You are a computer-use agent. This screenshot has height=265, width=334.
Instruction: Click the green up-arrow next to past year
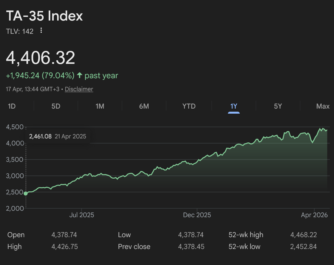(x=79, y=75)
